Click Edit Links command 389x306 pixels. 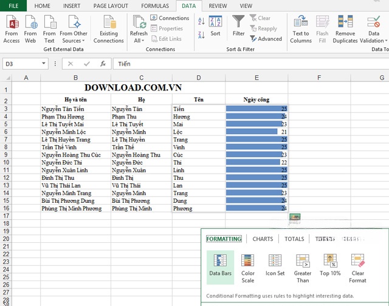pos(166,39)
